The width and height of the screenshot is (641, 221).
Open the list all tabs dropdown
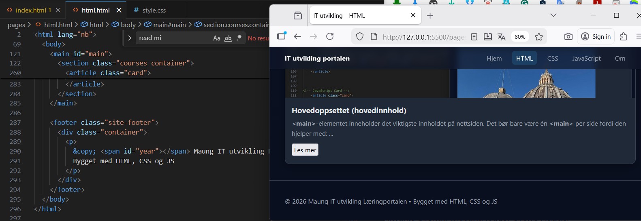[553, 15]
